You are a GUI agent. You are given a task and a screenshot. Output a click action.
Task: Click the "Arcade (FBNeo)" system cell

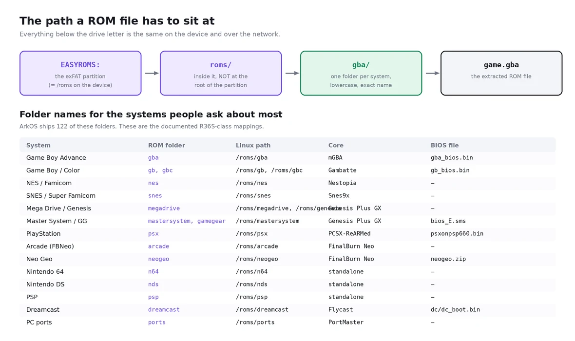[x=50, y=246]
